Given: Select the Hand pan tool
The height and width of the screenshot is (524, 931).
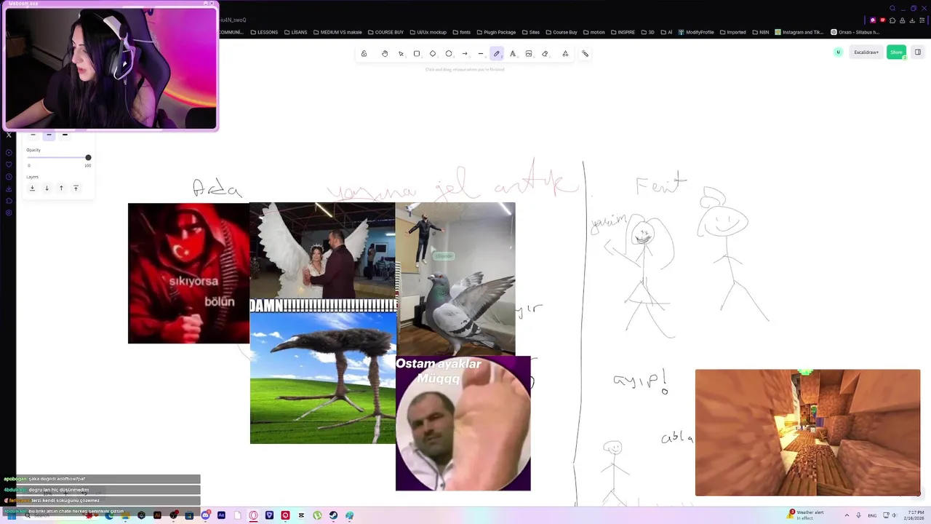Looking at the screenshot, I should [x=385, y=53].
